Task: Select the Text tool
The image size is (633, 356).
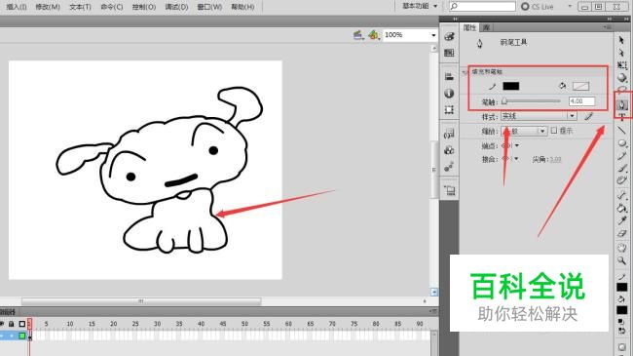Action: (622, 118)
